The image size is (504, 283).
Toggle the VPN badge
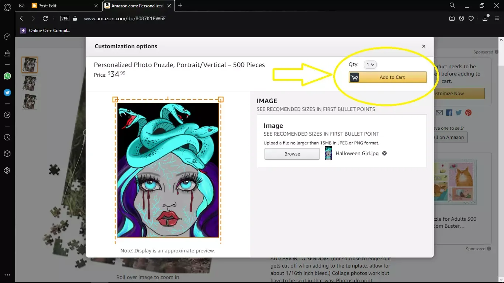[65, 18]
